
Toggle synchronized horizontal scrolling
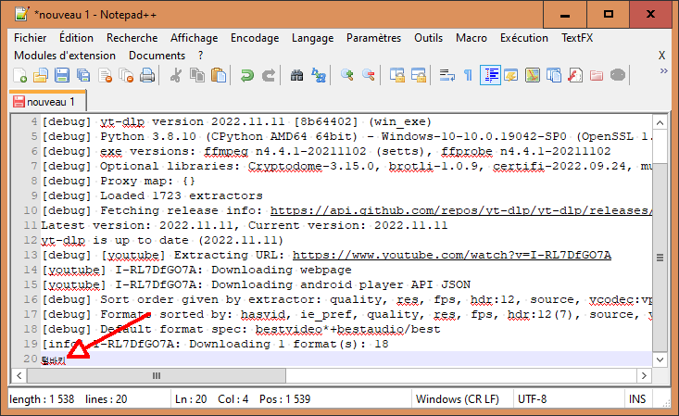[419, 75]
